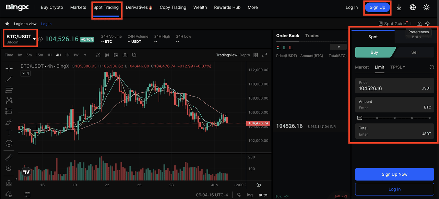Open the language globe icon
Image resolution: width=439 pixels, height=199 pixels.
(413, 7)
